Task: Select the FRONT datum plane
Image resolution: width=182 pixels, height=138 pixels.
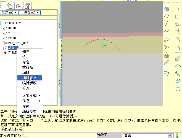Action: (x=12, y=38)
